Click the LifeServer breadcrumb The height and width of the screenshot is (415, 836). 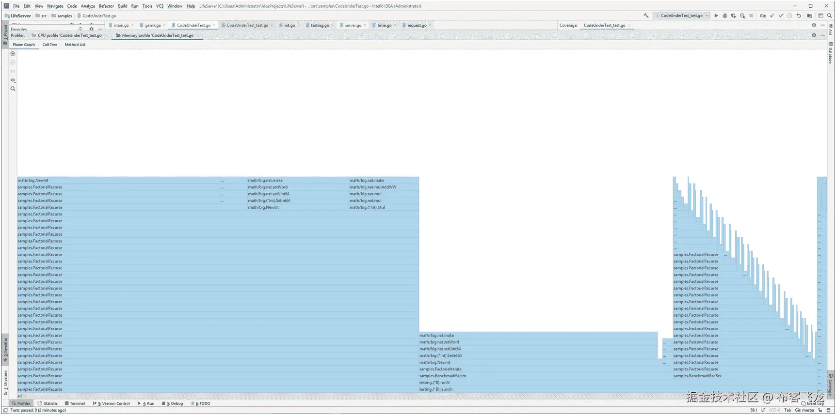pos(18,16)
